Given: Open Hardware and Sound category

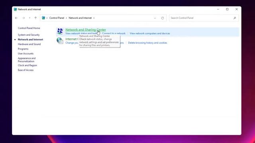Looking at the screenshot, I should tap(29, 44).
